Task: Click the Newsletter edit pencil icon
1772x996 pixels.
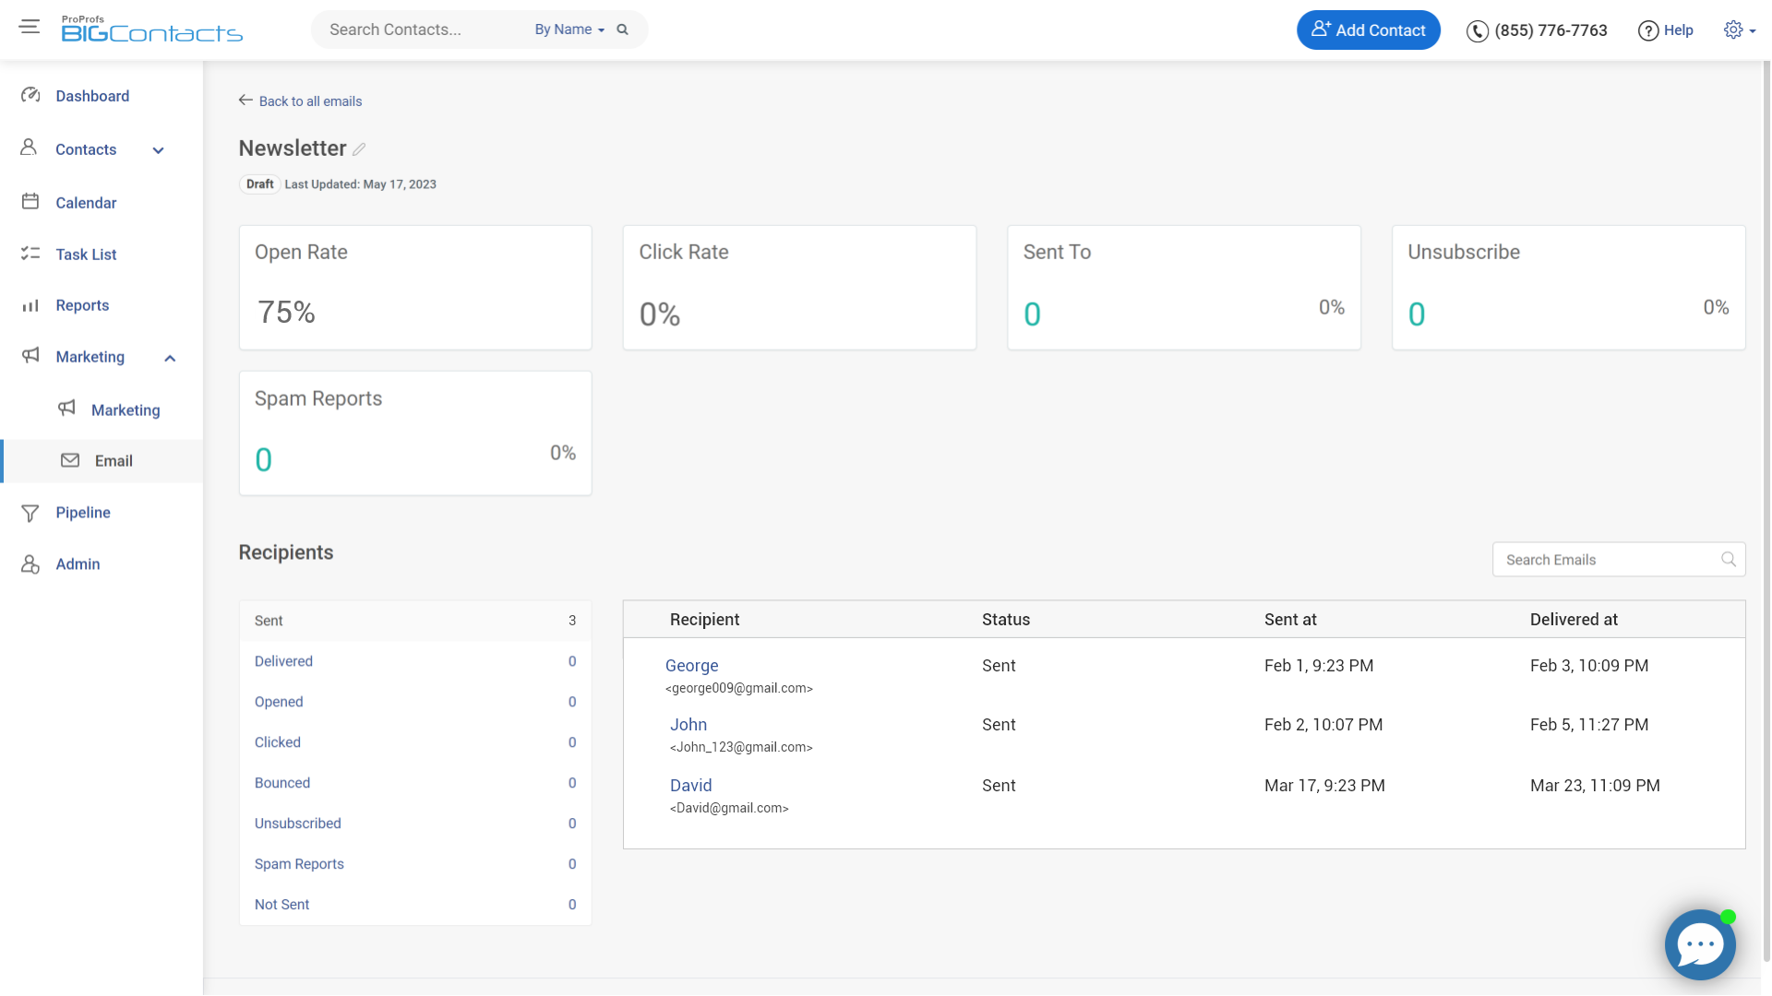Action: [x=359, y=148]
